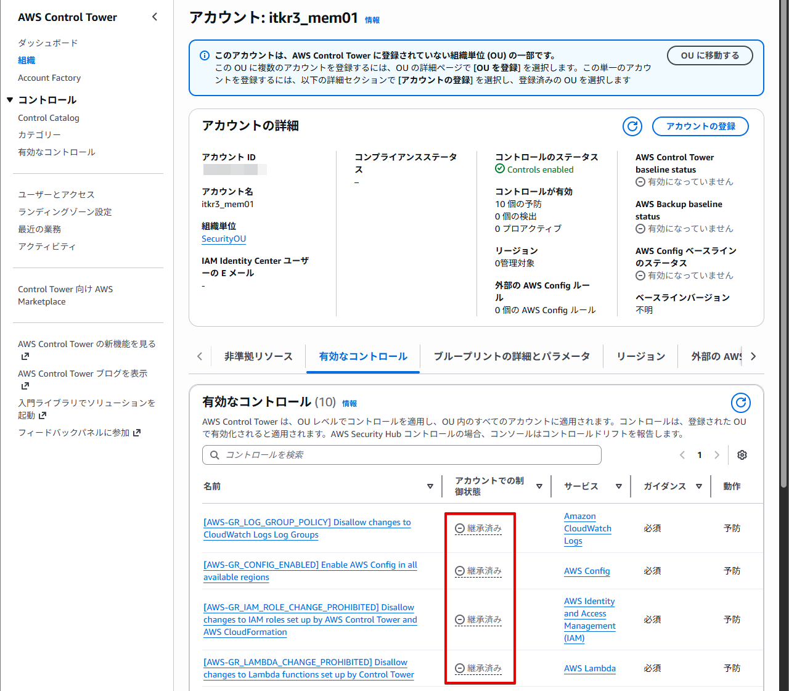The width and height of the screenshot is (789, 691).
Task: Click the コントロールを検索 search field
Action: click(401, 455)
